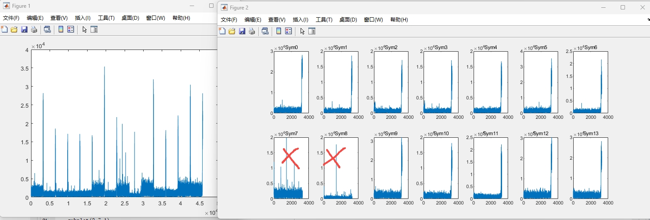Open 工具(T) menu in Figure 2
The image size is (650, 220).
pos(324,20)
